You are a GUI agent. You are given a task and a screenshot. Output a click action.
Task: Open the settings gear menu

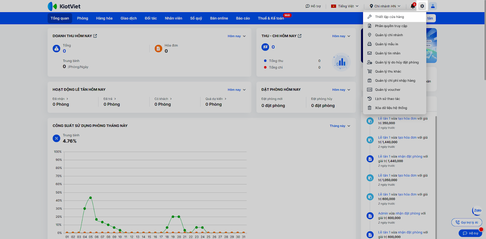[x=422, y=6]
